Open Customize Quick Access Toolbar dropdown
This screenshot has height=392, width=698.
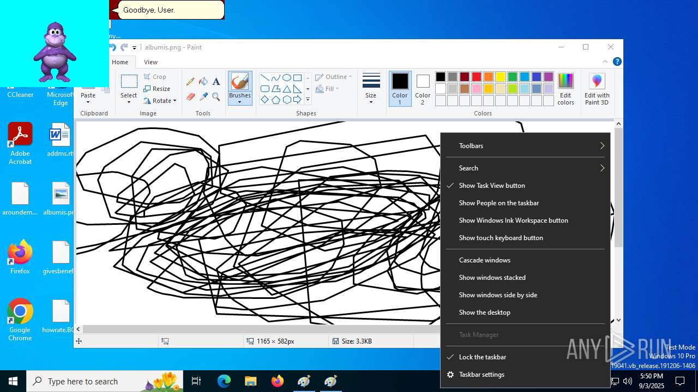[x=134, y=48]
